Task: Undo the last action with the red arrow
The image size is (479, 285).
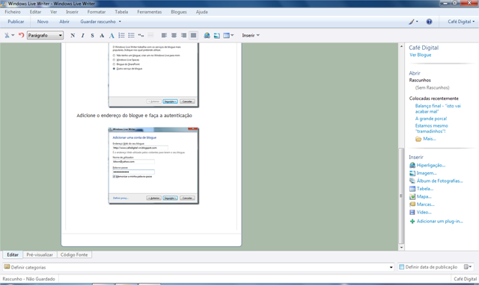Action: [x=21, y=35]
